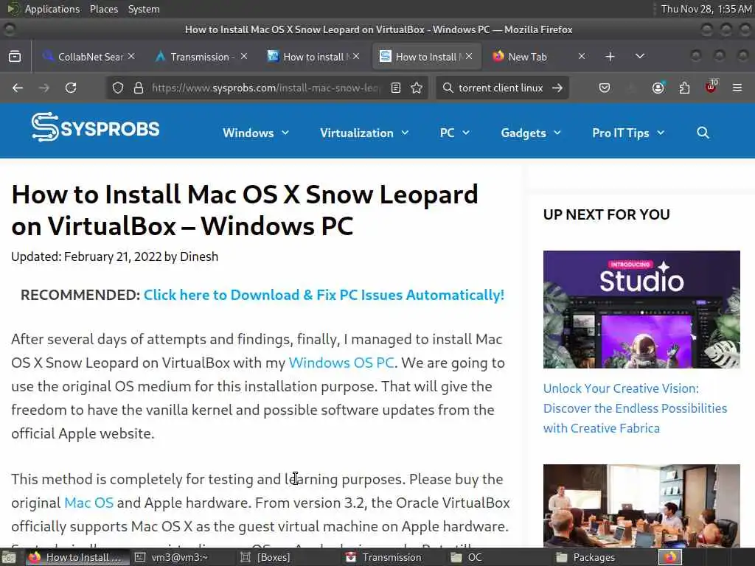Viewport: 755px width, 566px height.
Task: Switch to vm3@vm3 terminal in taskbar
Action: (x=179, y=557)
